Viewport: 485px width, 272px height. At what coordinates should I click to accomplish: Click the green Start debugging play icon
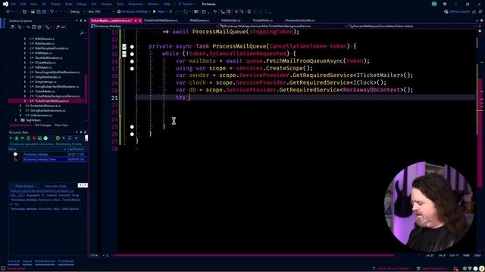coord(155,12)
